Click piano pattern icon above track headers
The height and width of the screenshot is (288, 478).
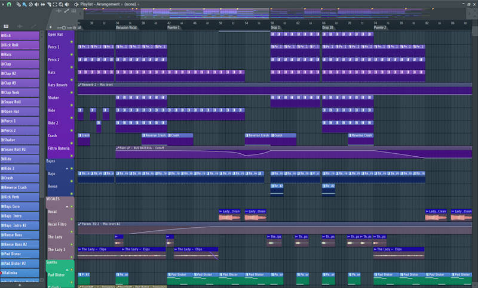point(73,11)
